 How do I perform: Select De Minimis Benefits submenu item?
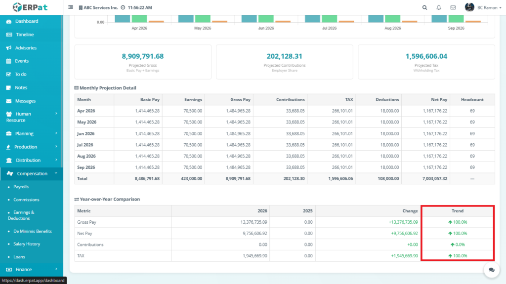pyautogui.click(x=32, y=231)
